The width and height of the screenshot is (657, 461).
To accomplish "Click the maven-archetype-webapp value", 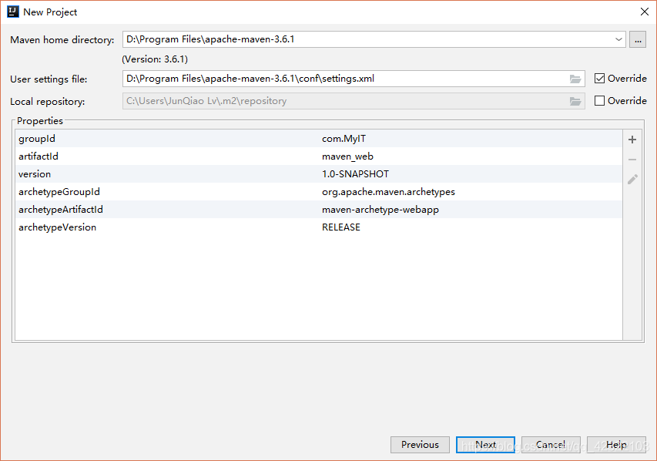I will click(x=380, y=210).
